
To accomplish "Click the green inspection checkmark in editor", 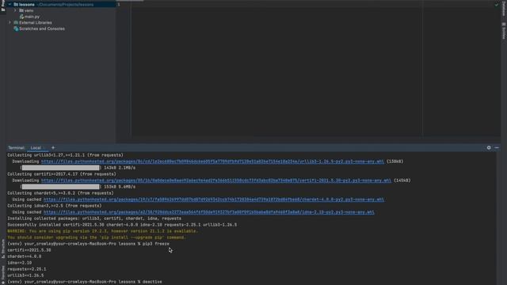I will pyautogui.click(x=497, y=5).
